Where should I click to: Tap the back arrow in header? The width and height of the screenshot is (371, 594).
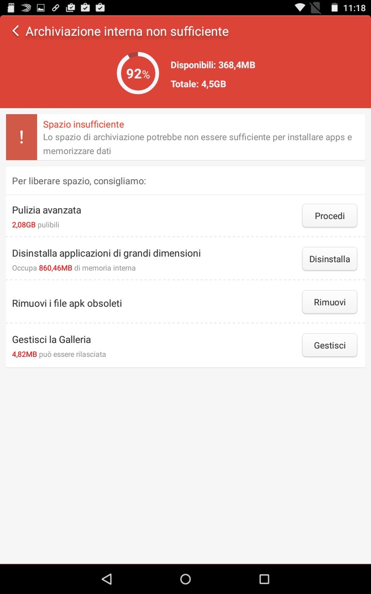click(16, 31)
